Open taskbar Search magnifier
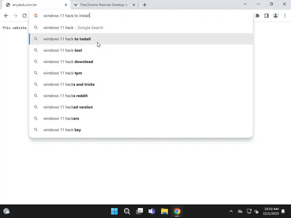This screenshot has width=291, height=218. [x=127, y=211]
